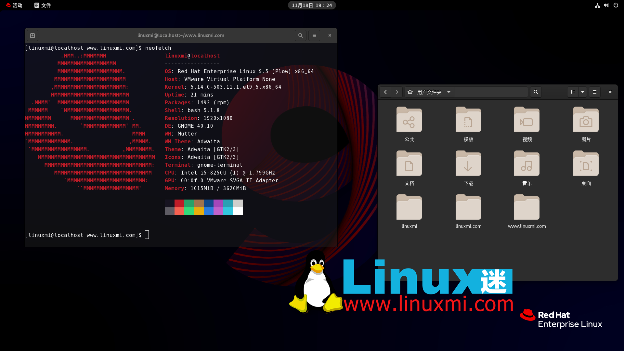The height and width of the screenshot is (351, 624).
Task: Open new tab in terminal window
Action: coord(32,35)
